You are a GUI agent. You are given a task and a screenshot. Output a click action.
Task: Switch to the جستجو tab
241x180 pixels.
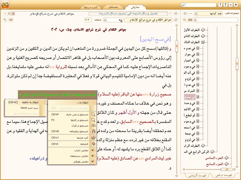[x=113, y=7]
